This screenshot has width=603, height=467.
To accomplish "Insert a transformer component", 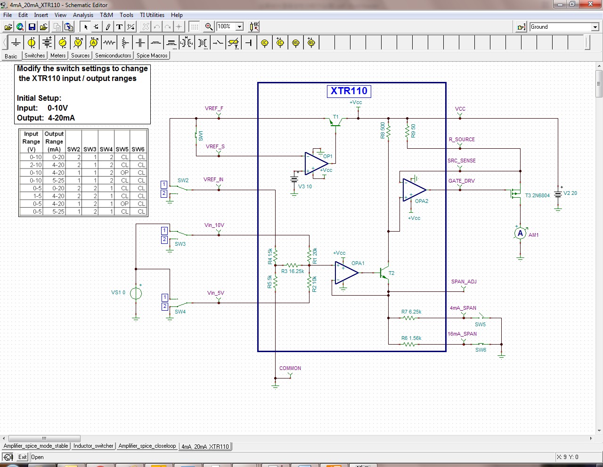I will [203, 43].
